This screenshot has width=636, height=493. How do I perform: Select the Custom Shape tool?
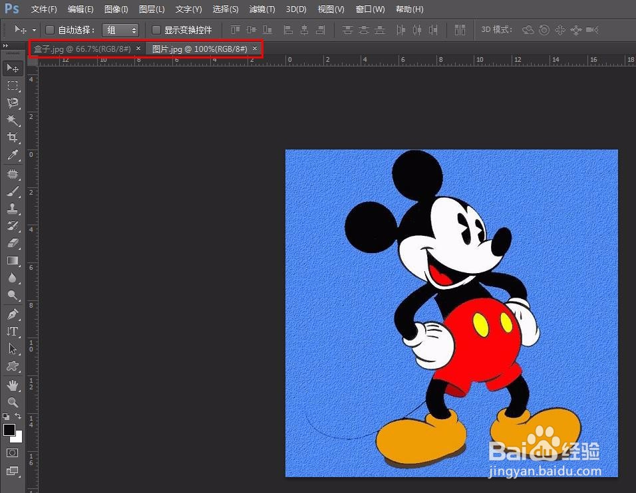coord(13,366)
